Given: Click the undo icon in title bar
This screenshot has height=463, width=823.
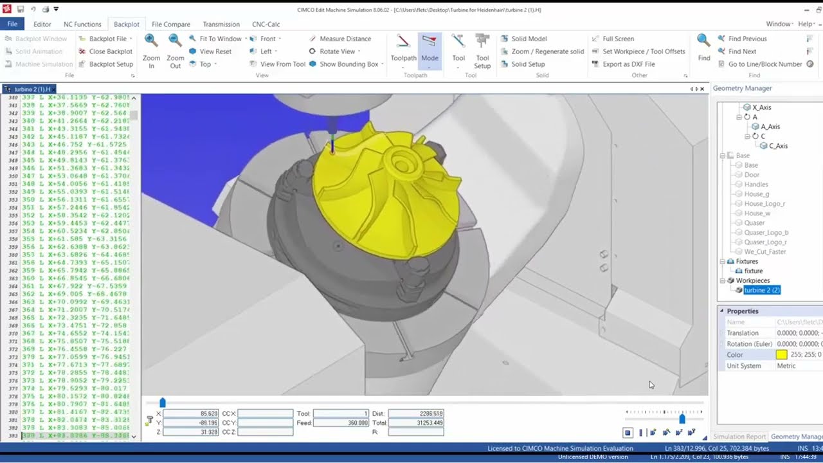Looking at the screenshot, I should 33,9.
